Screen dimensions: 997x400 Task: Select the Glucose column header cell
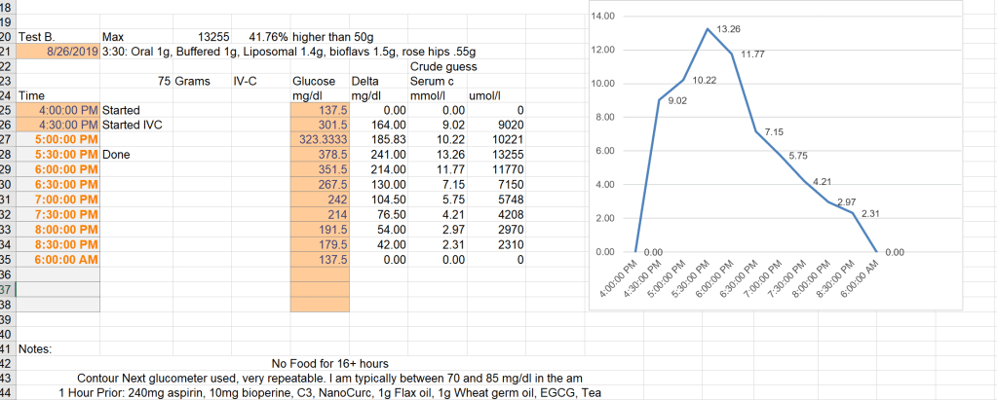[x=314, y=82]
